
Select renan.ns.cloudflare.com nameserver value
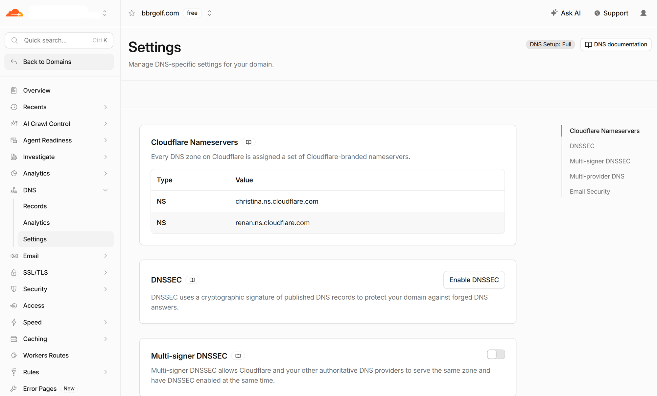(272, 223)
